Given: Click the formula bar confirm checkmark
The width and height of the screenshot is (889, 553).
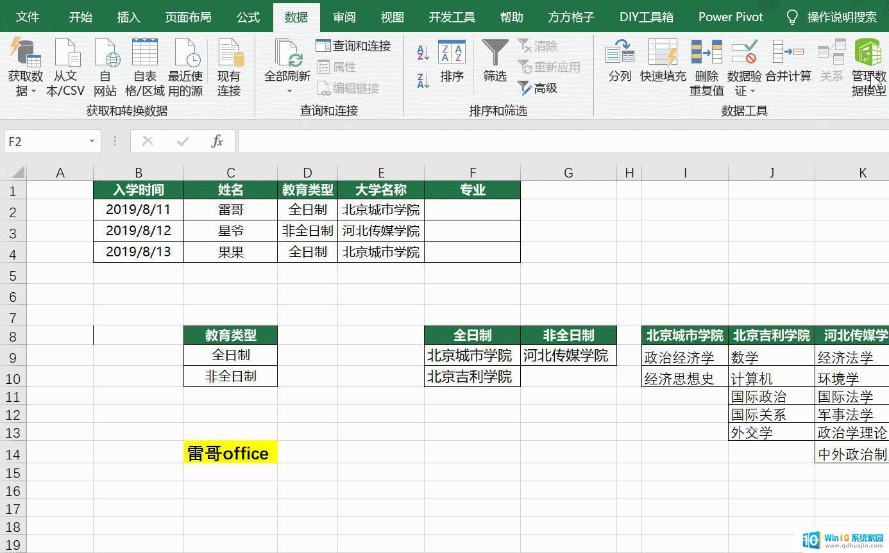Looking at the screenshot, I should (183, 141).
